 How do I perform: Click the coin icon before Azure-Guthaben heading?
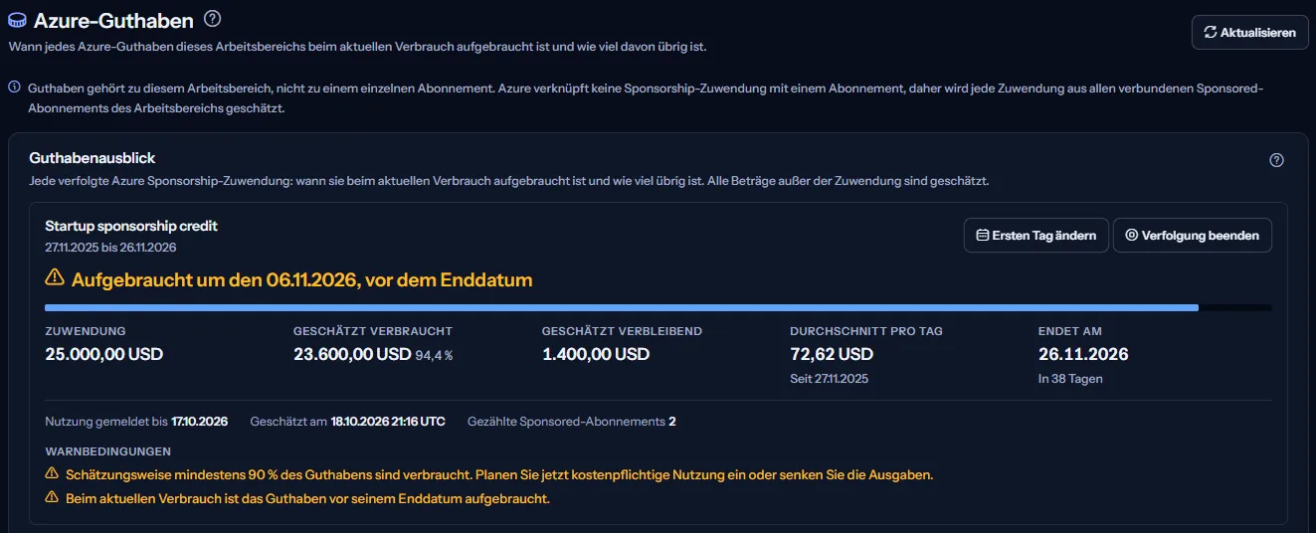pos(17,20)
